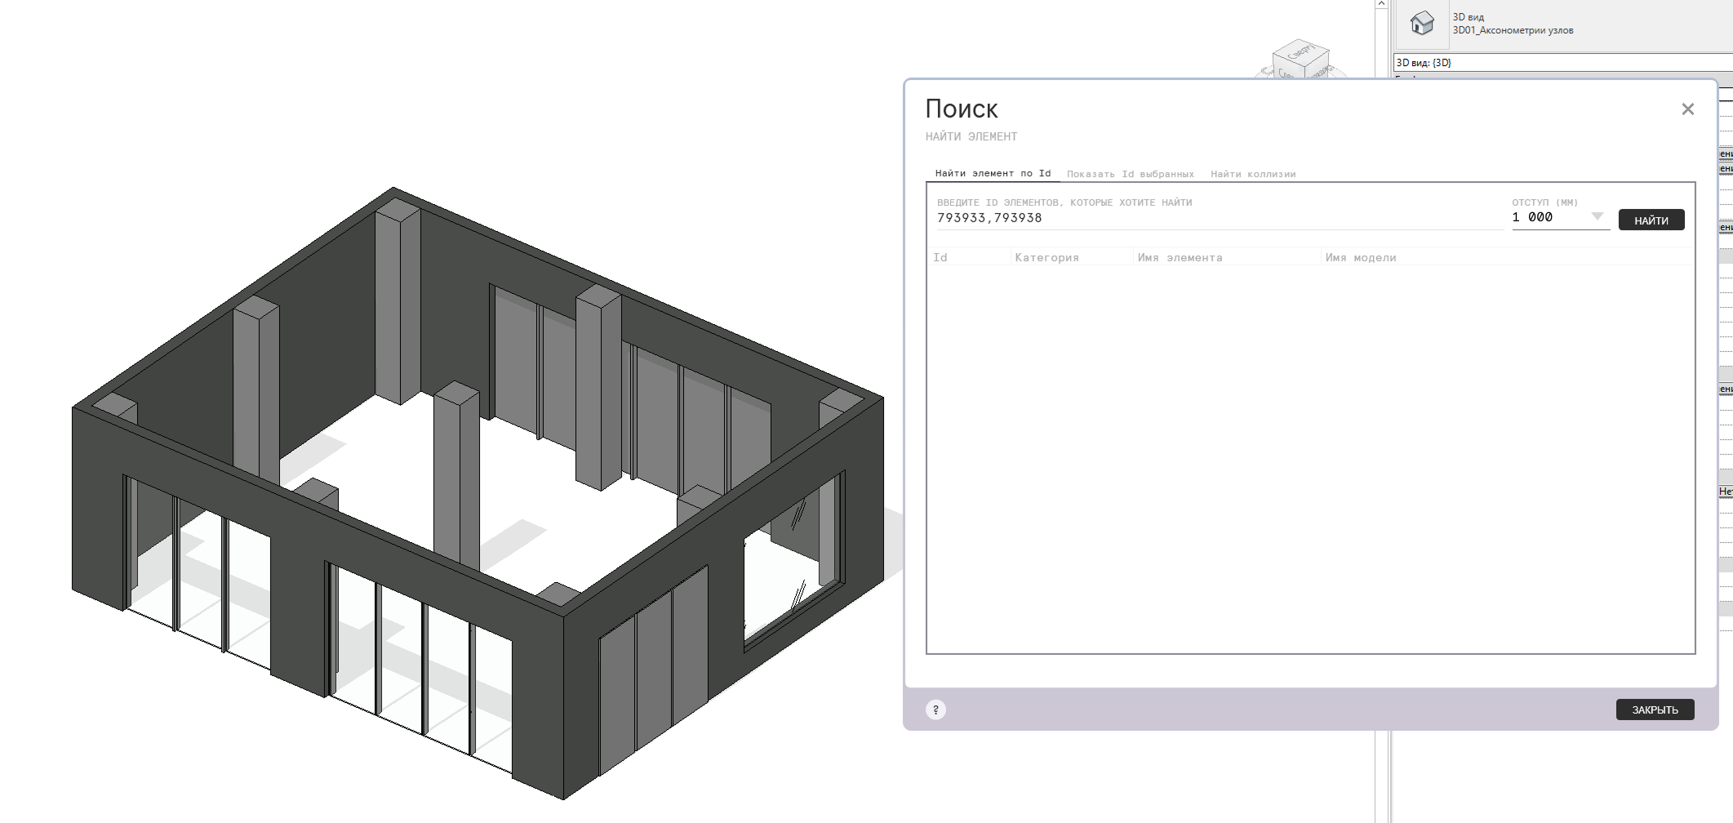Click the help question mark icon
The width and height of the screenshot is (1733, 823).
[x=935, y=710]
